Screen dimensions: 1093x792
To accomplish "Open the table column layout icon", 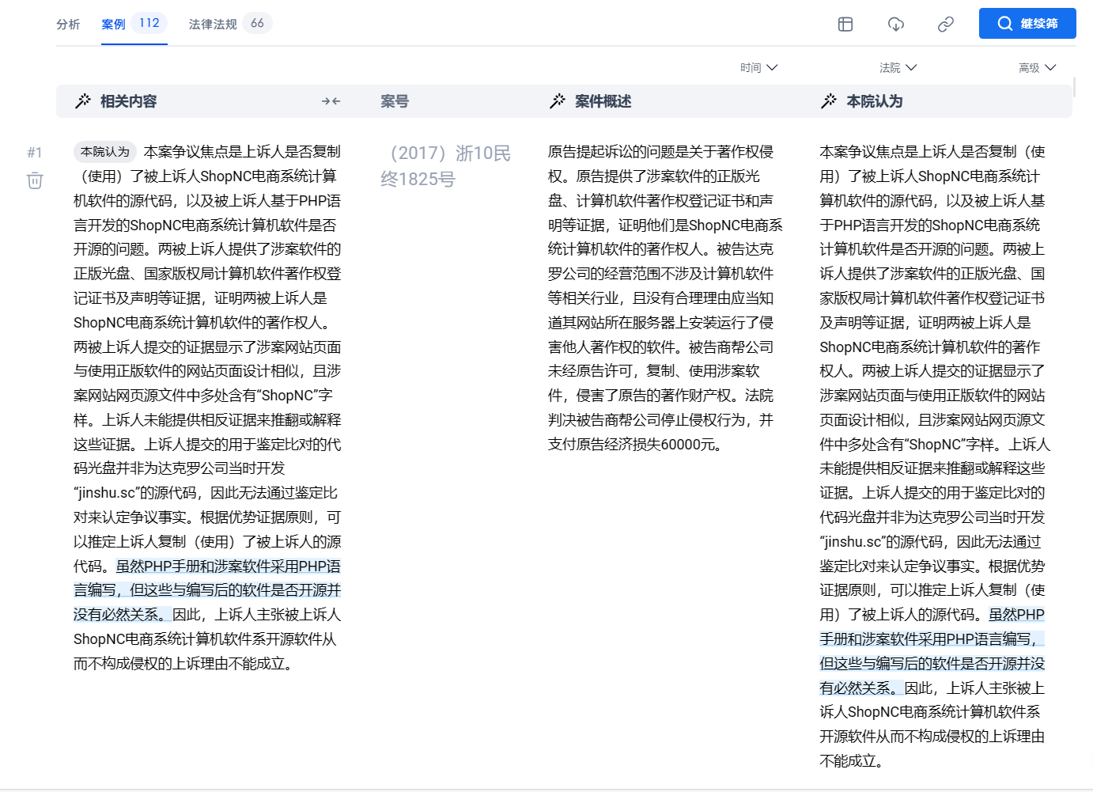I will (x=845, y=25).
